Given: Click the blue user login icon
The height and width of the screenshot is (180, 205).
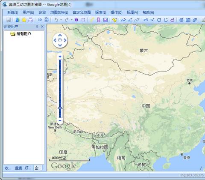Looking at the screenshot, I should (x=18, y=20).
